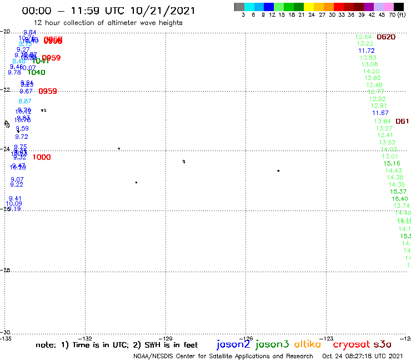Click the 13.84 wave height reading
The height and width of the screenshot is (361, 411).
(383, 121)
